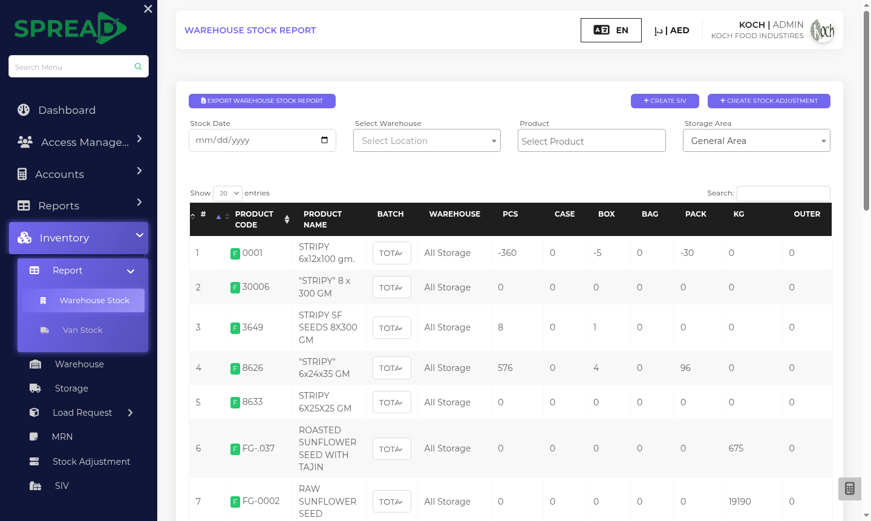Close the sidebar with the X icon
871x521 pixels.
click(148, 9)
